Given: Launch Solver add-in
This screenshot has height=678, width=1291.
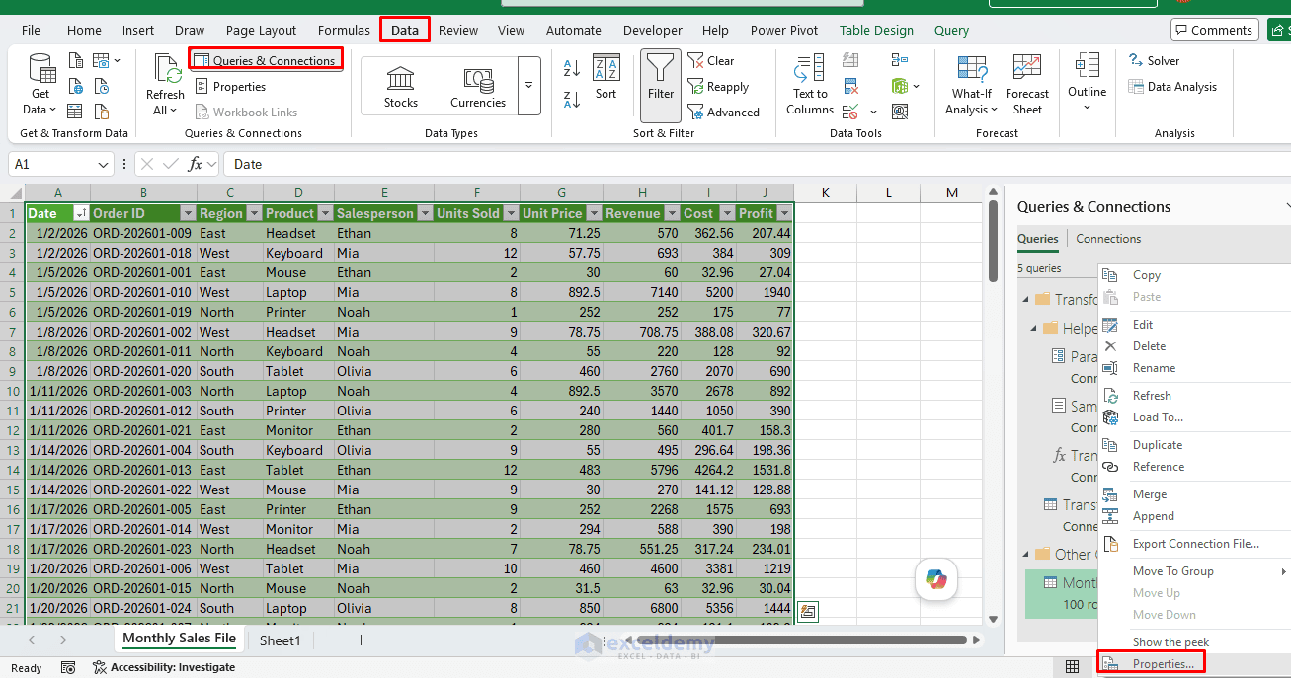Looking at the screenshot, I should (x=1154, y=61).
